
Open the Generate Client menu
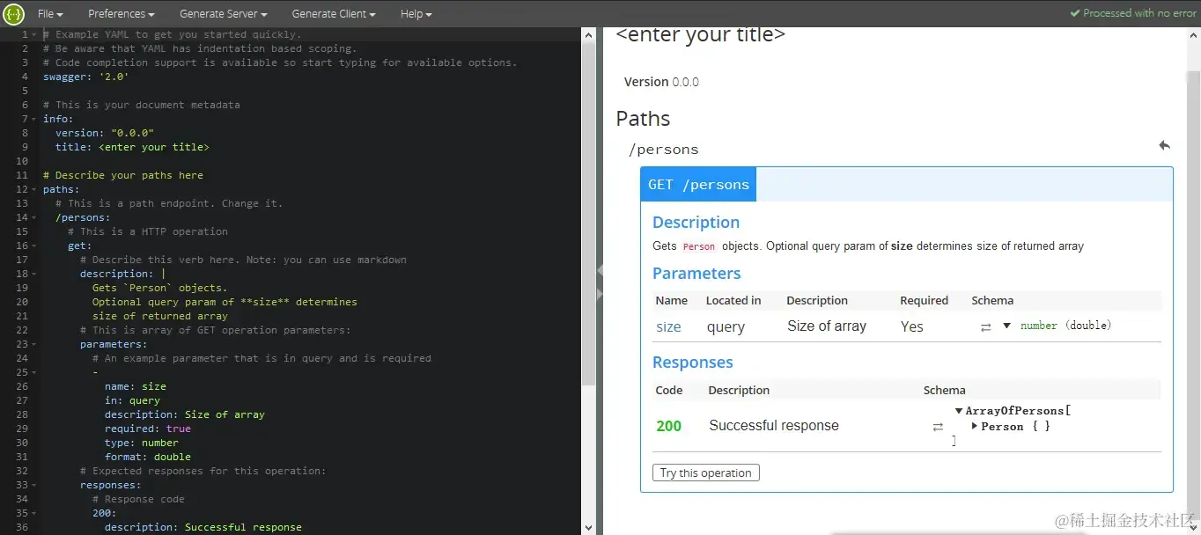[334, 14]
